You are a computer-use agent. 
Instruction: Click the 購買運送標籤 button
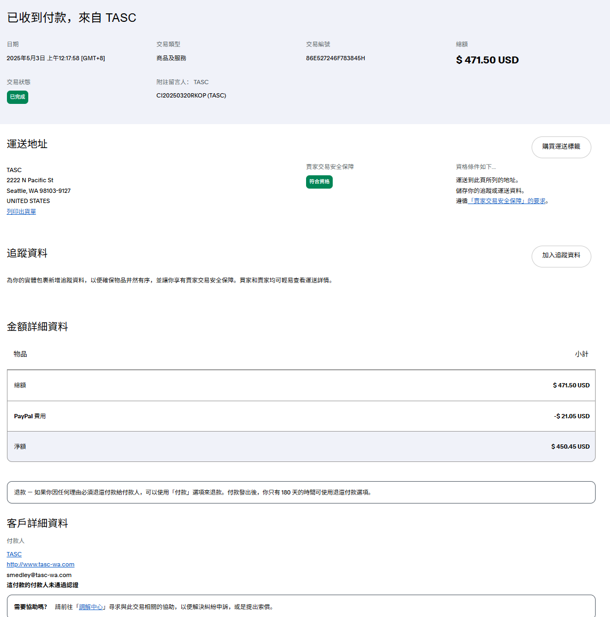561,147
